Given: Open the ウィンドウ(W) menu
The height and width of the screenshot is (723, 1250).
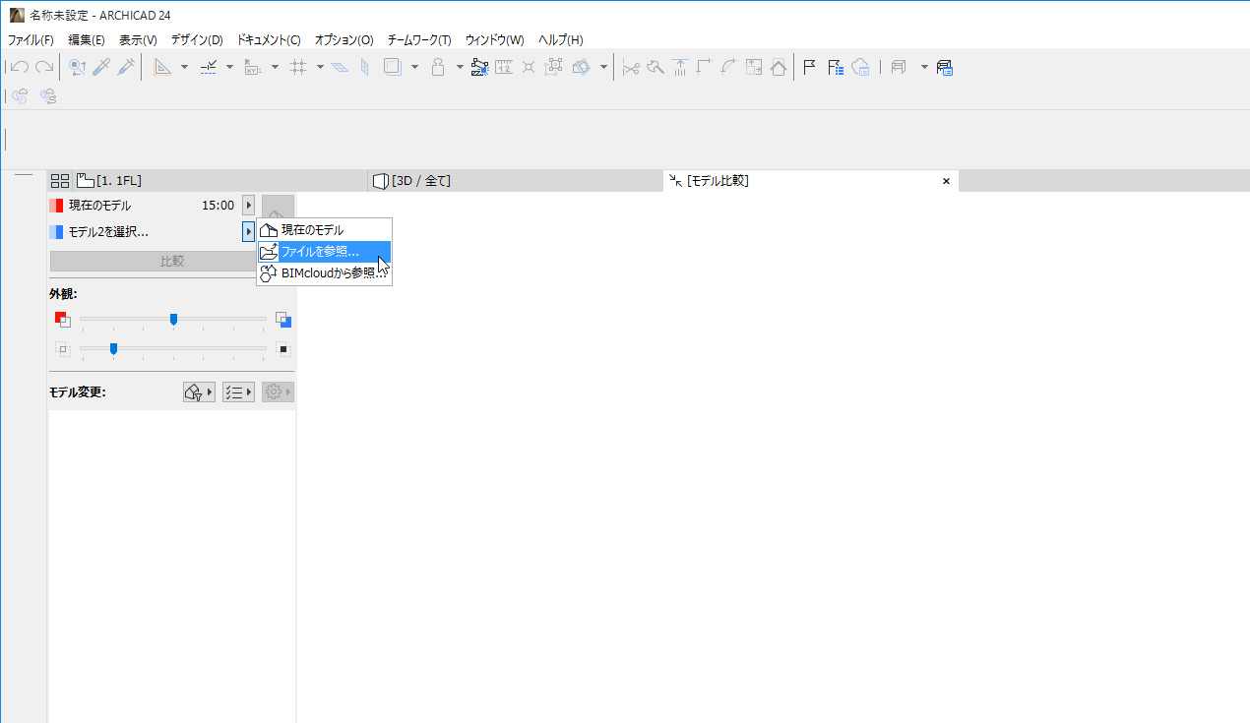Looking at the screenshot, I should point(494,40).
